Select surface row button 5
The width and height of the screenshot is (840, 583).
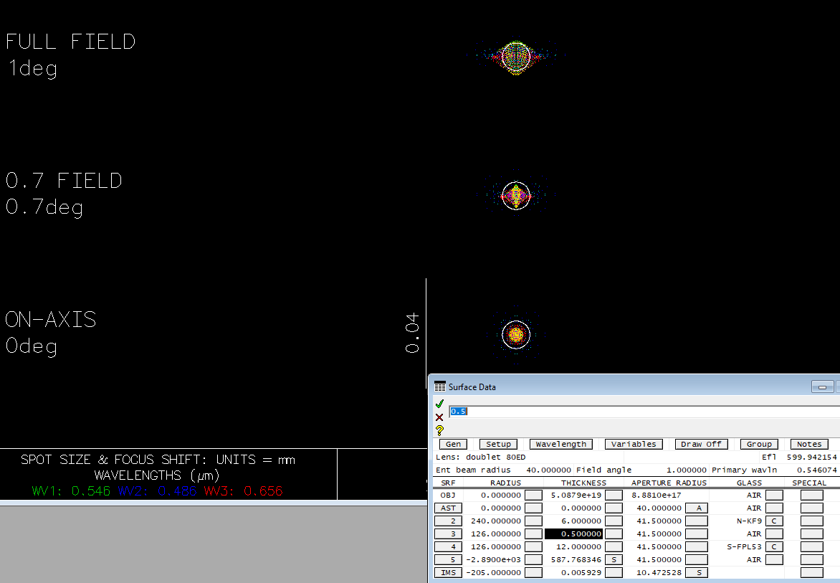449,559
